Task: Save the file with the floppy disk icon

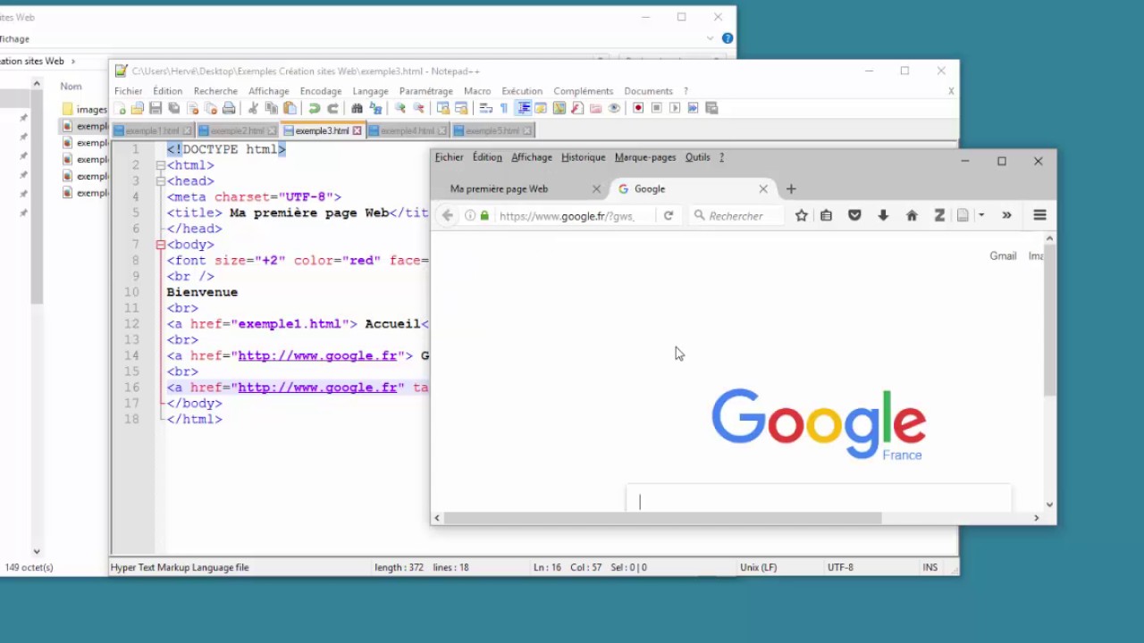Action: [x=156, y=108]
